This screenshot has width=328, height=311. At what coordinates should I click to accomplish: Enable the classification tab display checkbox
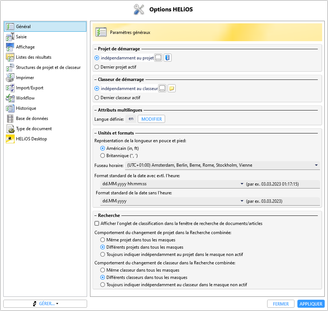(97, 223)
